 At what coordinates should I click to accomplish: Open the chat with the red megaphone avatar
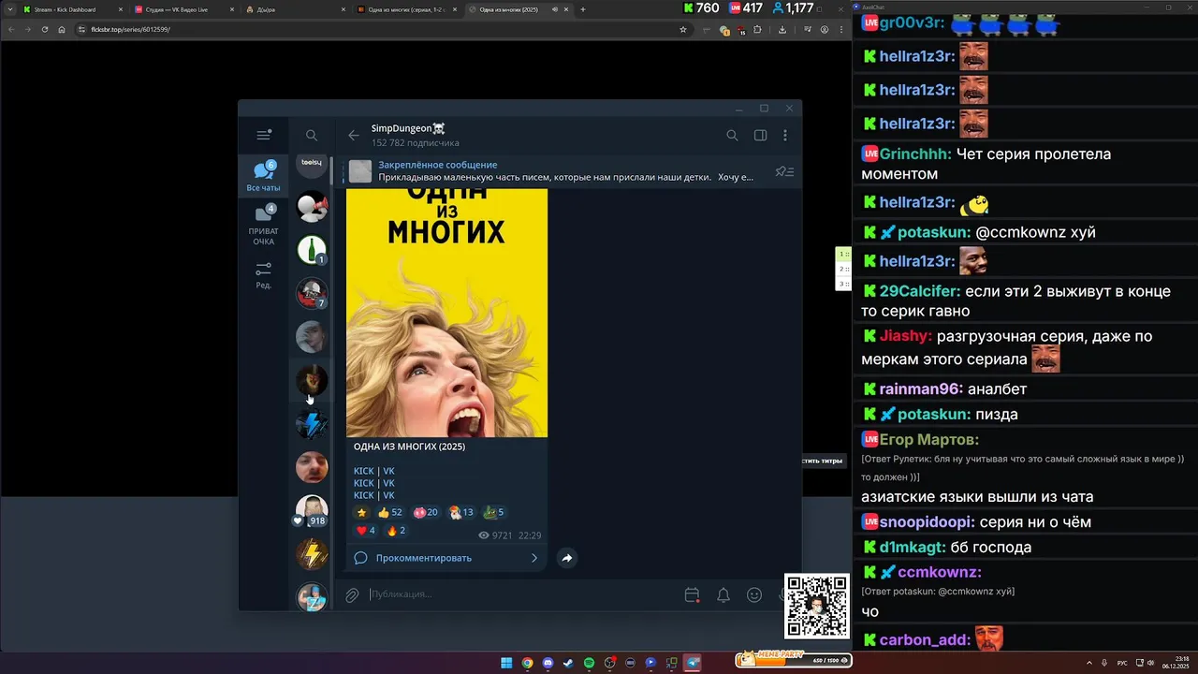(312, 206)
